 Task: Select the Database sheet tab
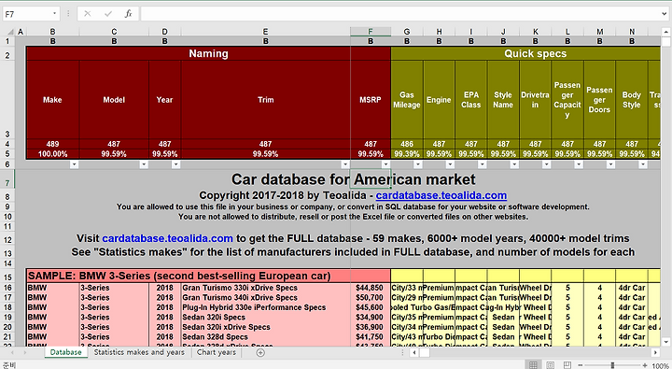click(x=65, y=352)
